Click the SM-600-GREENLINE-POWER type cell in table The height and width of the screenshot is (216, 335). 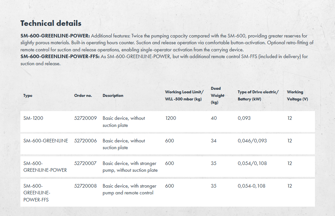pos(45,167)
